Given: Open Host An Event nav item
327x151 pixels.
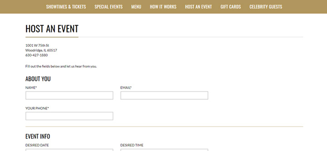Looking at the screenshot, I should point(198,7).
